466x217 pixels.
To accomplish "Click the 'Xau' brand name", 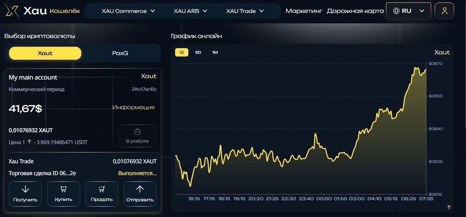I will pos(35,11).
